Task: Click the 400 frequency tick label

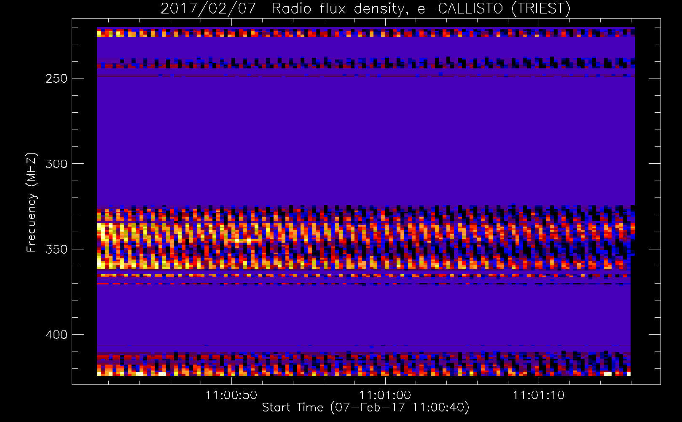Action: click(x=56, y=335)
